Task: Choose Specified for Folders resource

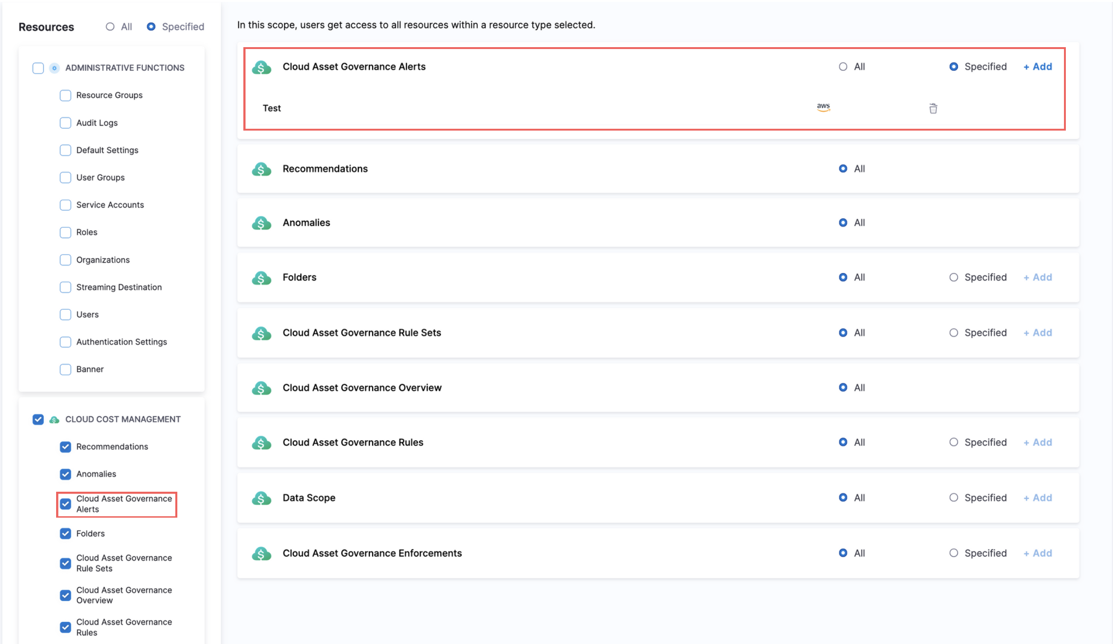Action: (954, 277)
